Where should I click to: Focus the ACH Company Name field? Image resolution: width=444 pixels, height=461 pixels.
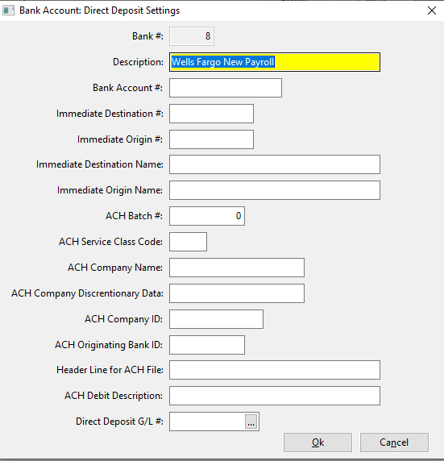237,268
